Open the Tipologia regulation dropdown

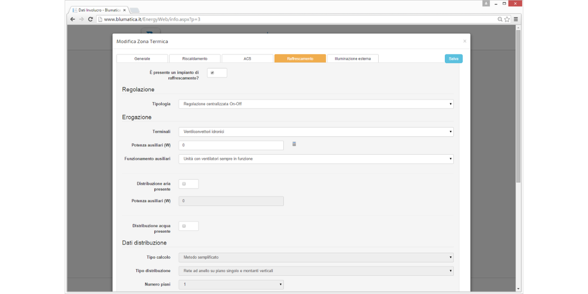pos(316,104)
